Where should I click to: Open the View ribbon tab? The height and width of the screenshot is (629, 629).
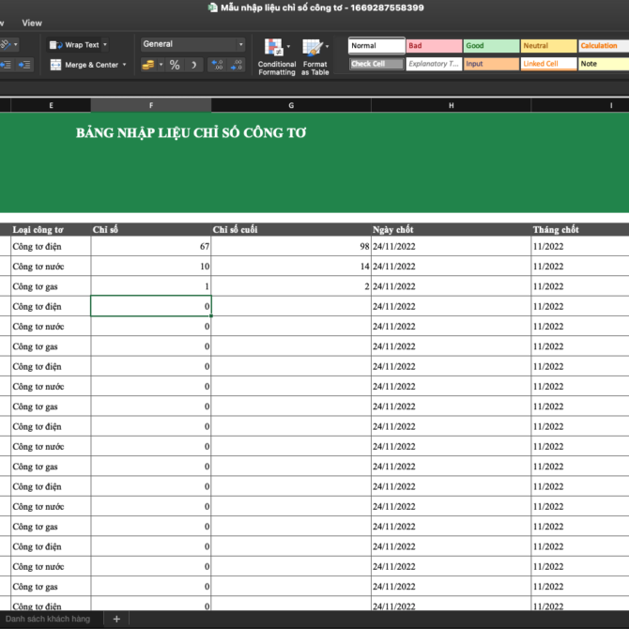[32, 23]
